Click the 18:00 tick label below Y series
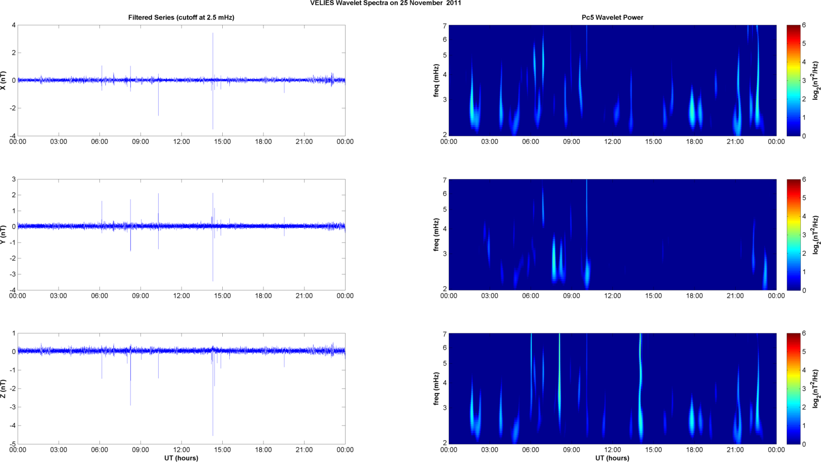 [x=264, y=296]
